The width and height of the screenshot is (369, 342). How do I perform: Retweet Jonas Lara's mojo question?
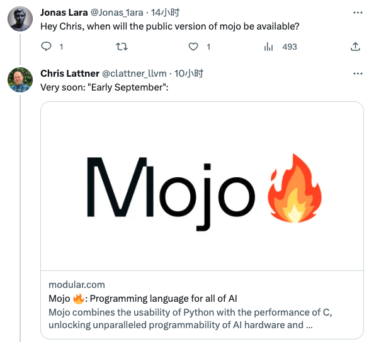[122, 47]
